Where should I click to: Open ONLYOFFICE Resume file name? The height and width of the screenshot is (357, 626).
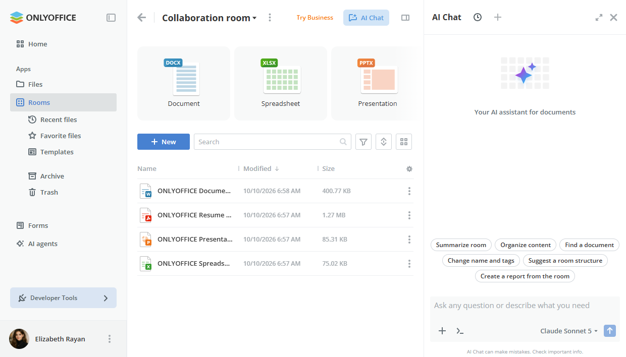coord(194,215)
